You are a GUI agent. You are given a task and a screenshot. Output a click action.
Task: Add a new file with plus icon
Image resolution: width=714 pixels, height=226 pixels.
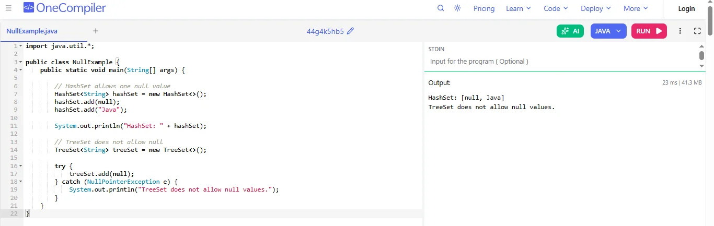tap(96, 31)
